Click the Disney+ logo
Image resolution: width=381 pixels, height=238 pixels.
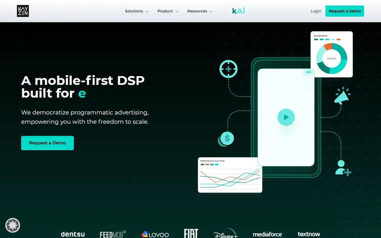click(x=225, y=233)
